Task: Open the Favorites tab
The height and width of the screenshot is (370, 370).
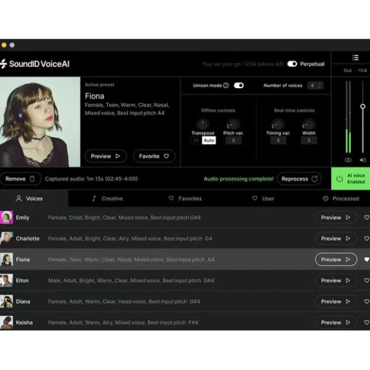Action: [185, 198]
